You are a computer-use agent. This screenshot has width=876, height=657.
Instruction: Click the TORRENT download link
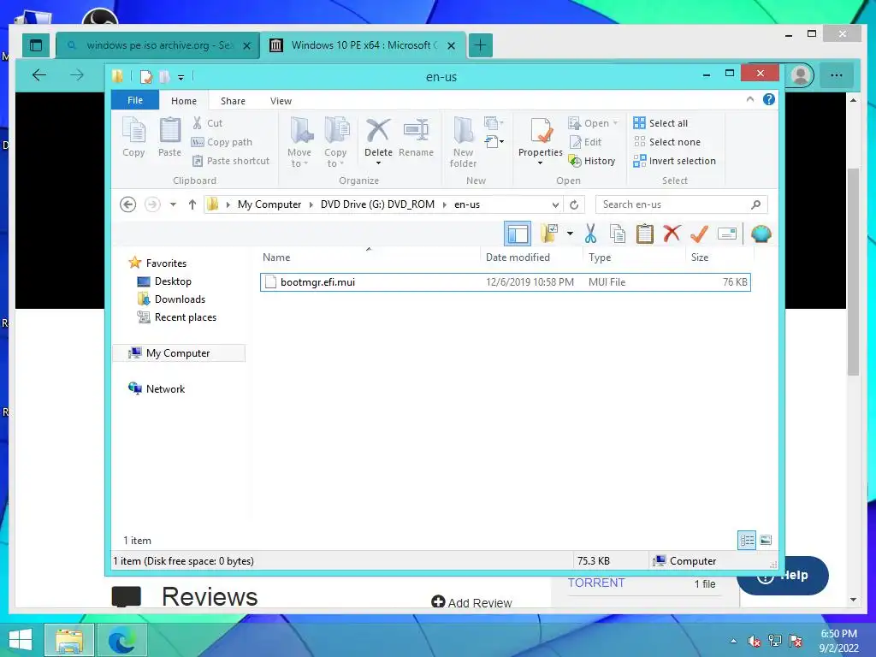coord(596,583)
